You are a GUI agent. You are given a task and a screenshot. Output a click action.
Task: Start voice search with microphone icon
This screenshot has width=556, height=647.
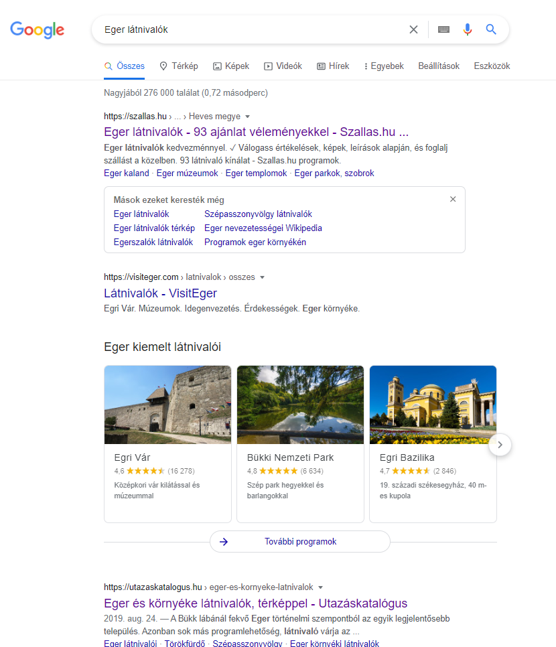click(468, 29)
